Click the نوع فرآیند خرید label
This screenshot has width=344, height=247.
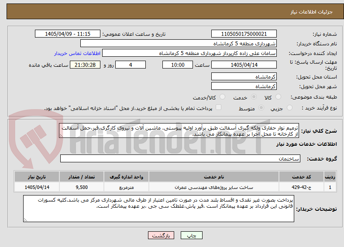[319, 108]
